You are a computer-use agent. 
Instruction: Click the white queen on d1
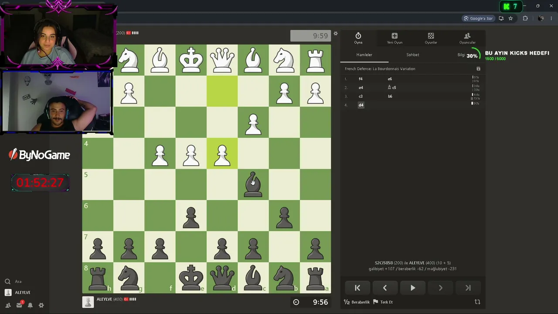point(222,60)
